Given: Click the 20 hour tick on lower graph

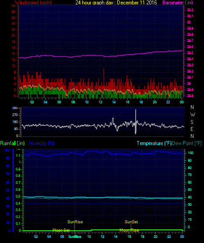Looking at the screenshot, I should click(x=155, y=236).
